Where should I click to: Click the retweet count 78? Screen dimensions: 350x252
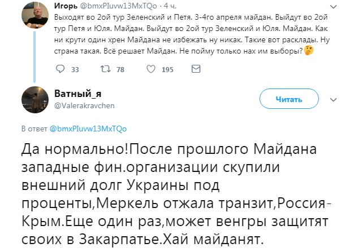pos(120,70)
